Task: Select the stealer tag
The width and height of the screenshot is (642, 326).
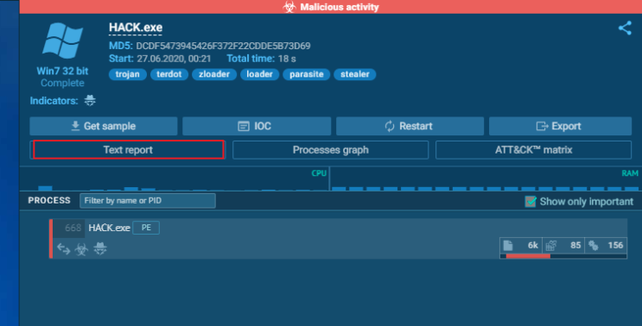Action: coord(355,74)
